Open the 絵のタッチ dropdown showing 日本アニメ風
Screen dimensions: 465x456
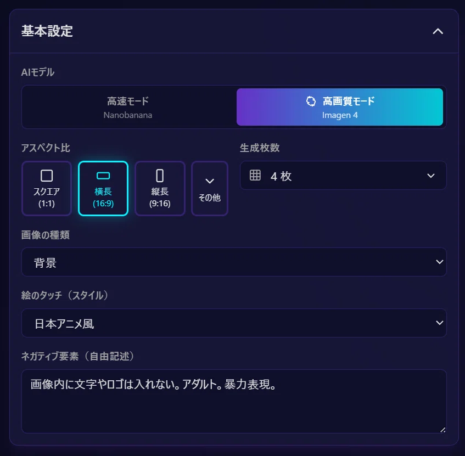click(234, 323)
